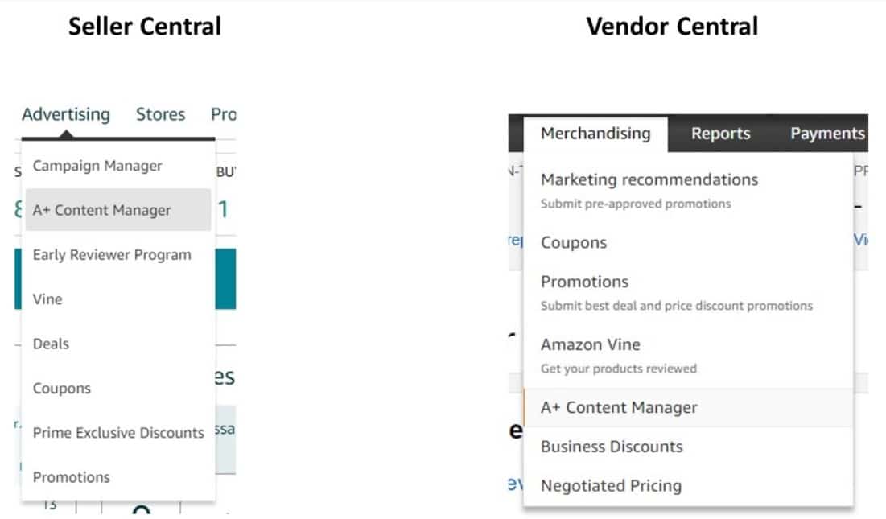Open Prime Exclusive Discounts
Viewport: 886px width, 519px height.
[x=117, y=433]
